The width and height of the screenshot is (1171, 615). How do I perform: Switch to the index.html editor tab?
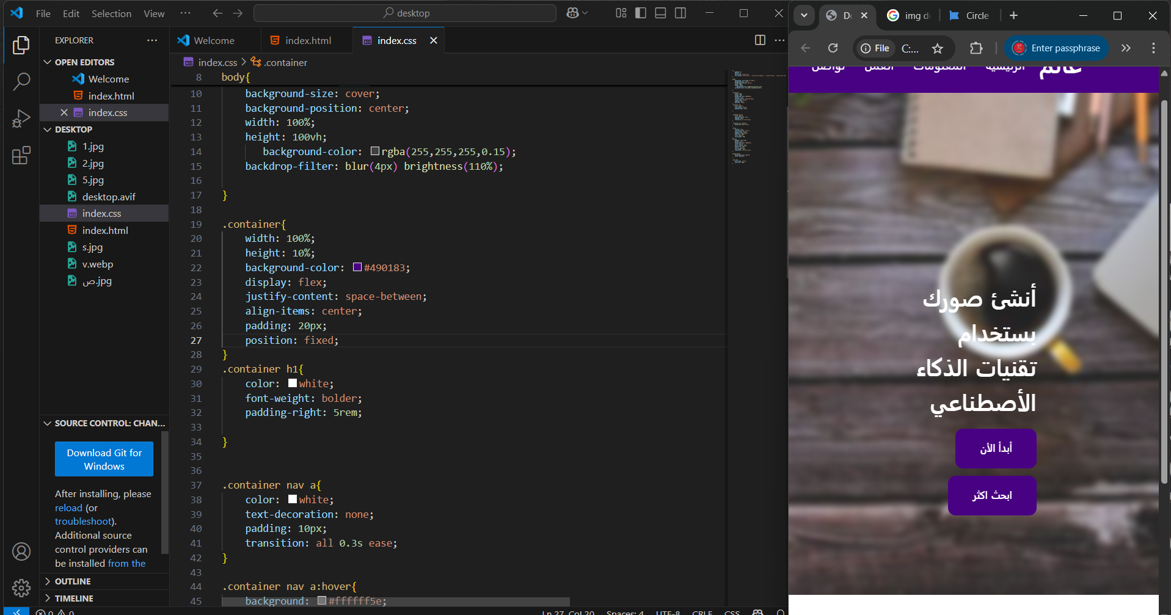[307, 40]
